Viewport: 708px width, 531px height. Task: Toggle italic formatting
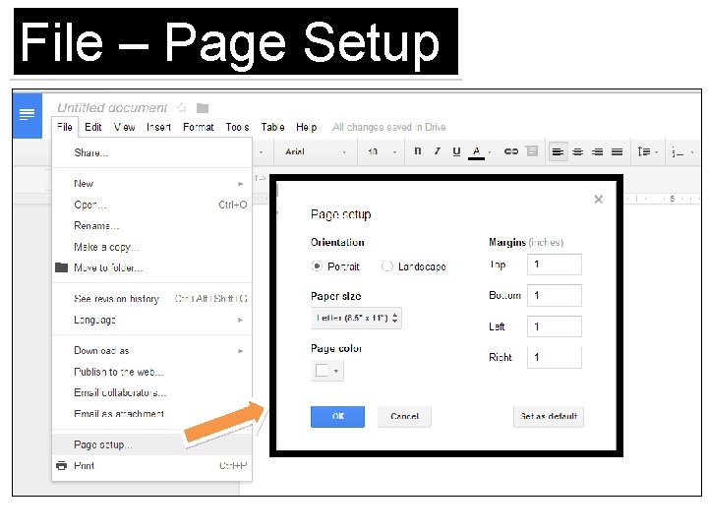point(437,151)
